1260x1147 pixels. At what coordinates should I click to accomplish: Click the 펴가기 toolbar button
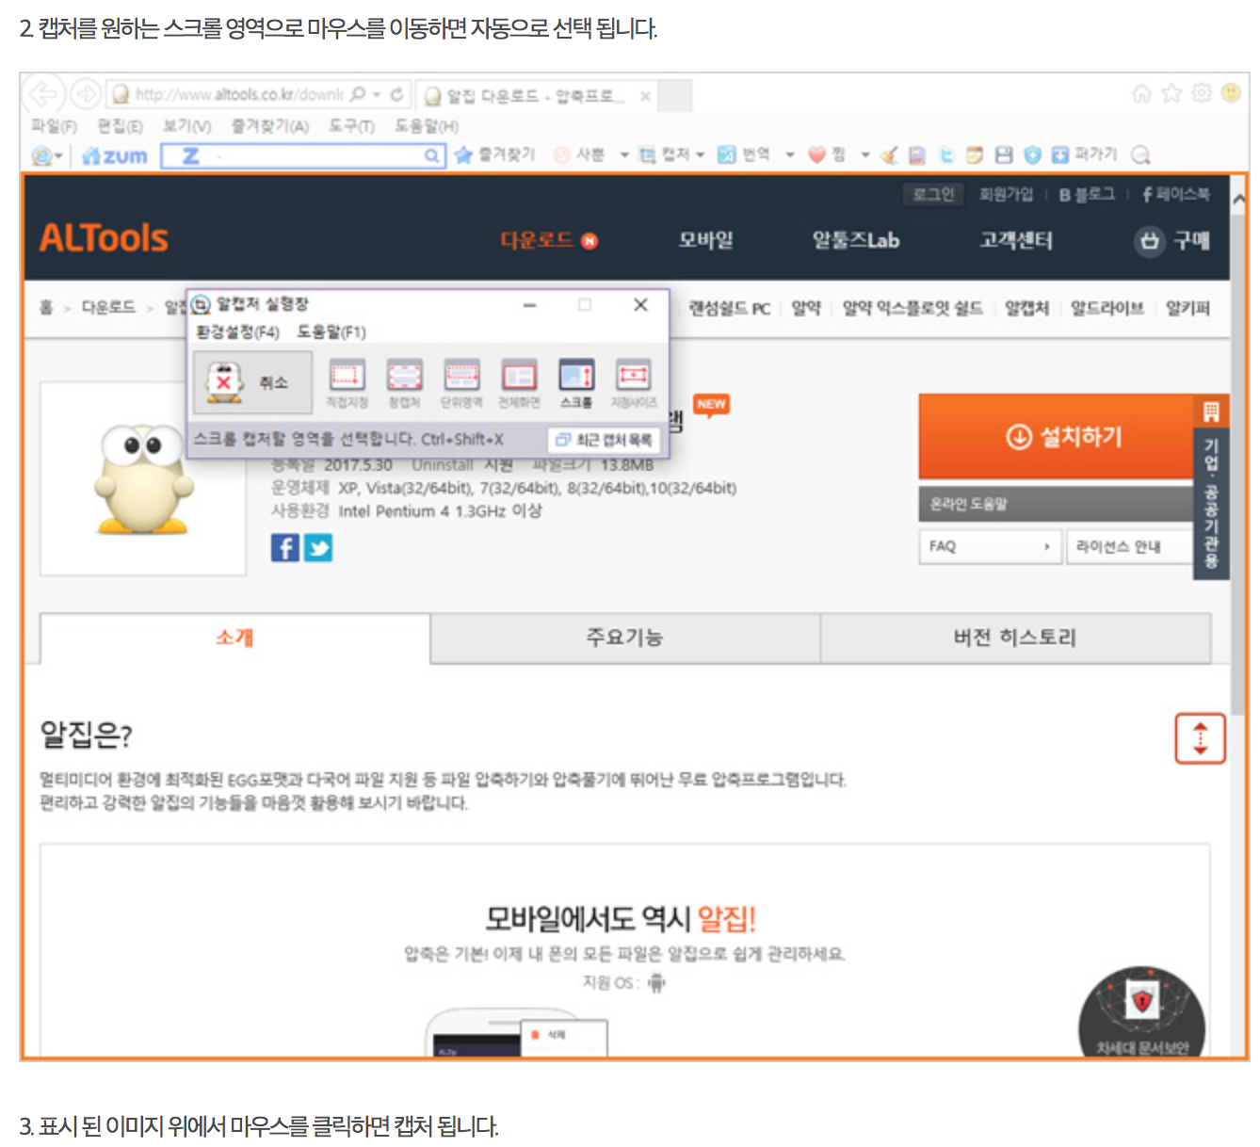point(1085,154)
